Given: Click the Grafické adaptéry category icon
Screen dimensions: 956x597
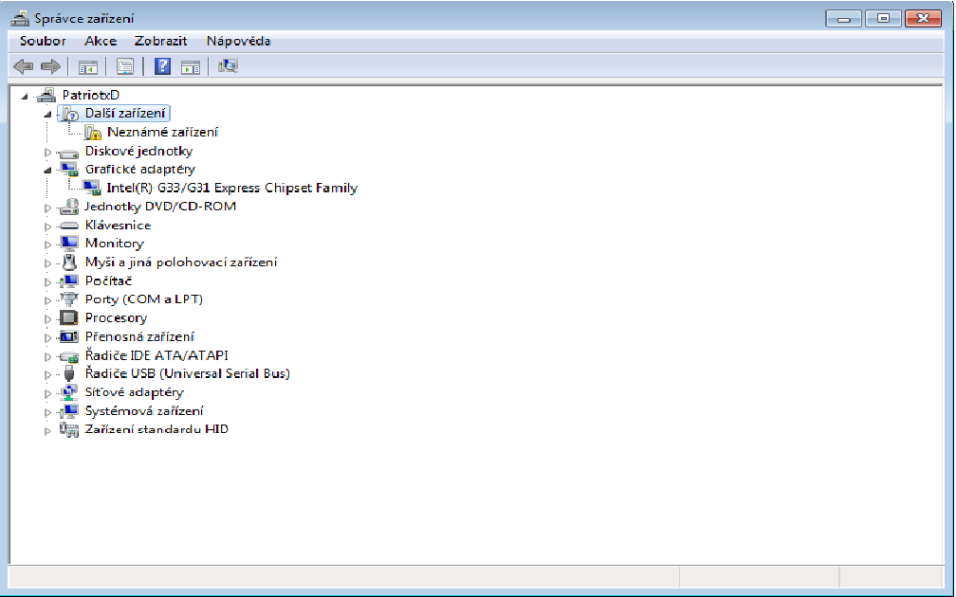Looking at the screenshot, I should click(x=69, y=170).
